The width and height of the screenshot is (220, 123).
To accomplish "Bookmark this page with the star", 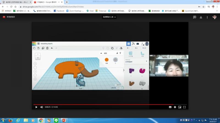I will pos(204,7).
